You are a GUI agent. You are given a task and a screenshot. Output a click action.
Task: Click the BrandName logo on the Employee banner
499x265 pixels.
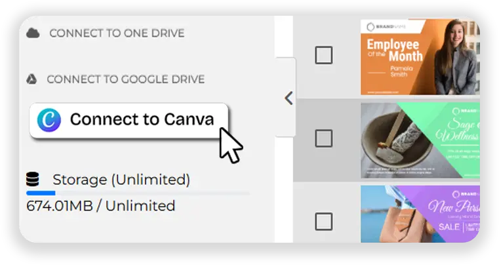[x=386, y=27]
